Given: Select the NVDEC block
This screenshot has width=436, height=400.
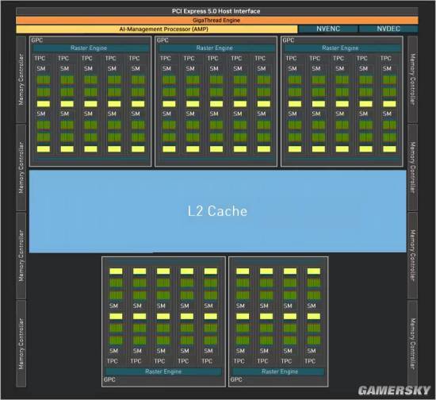Looking at the screenshot, I should point(388,29).
